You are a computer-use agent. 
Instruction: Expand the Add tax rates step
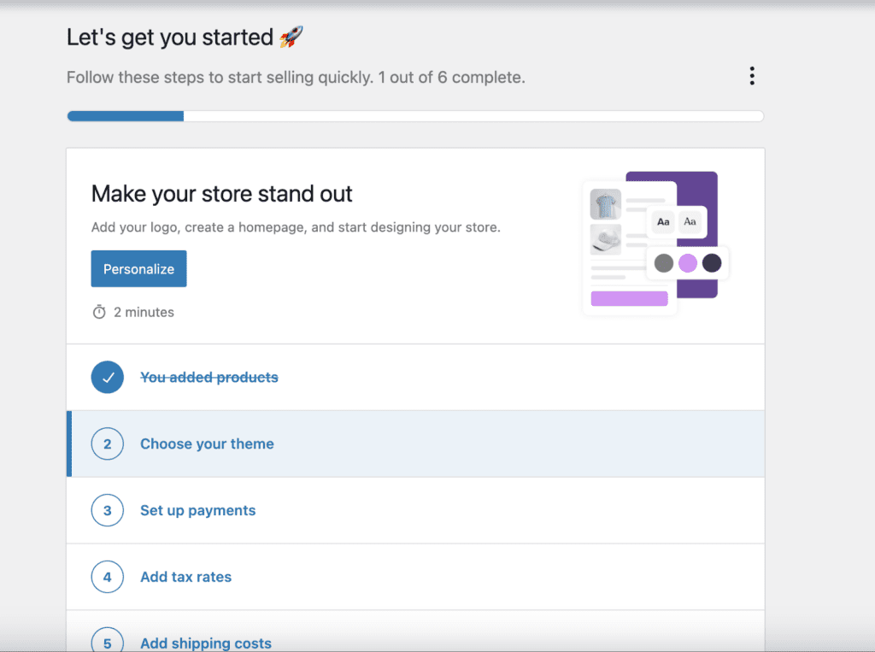pos(185,577)
